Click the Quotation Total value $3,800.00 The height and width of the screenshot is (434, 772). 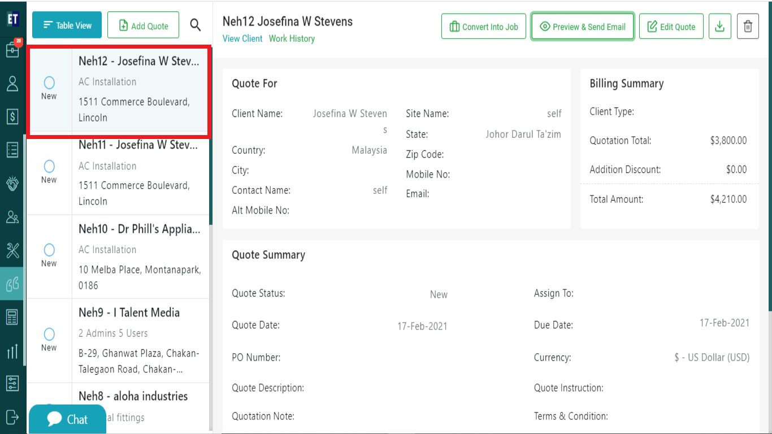728,141
